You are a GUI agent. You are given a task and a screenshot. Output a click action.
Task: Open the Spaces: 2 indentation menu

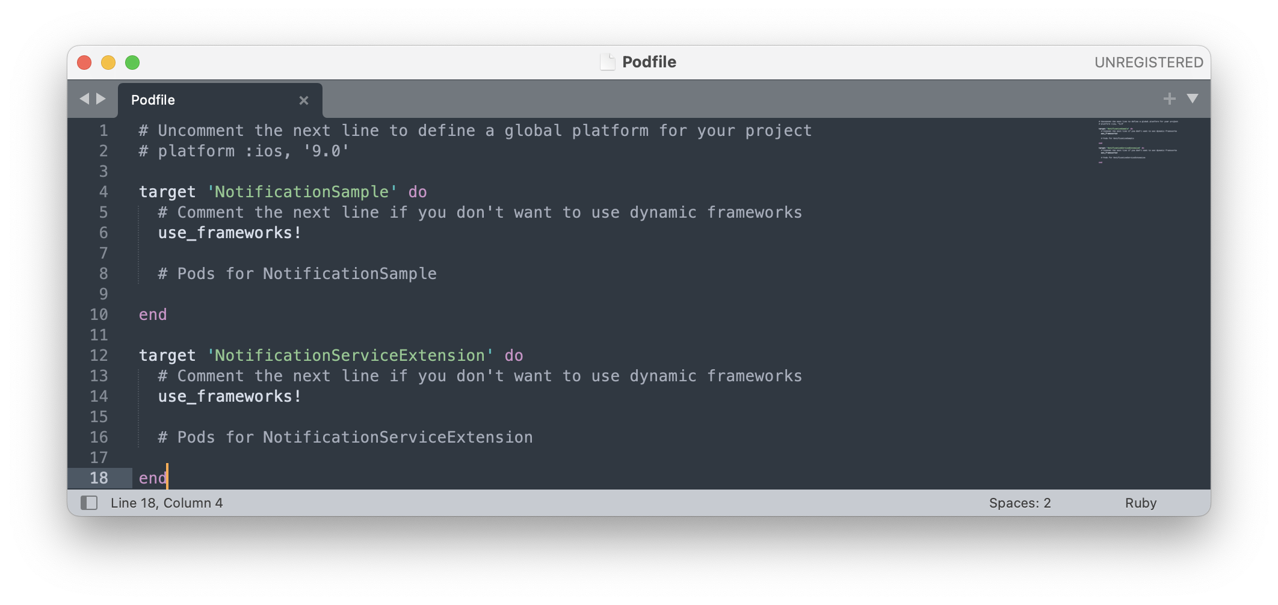1019,503
